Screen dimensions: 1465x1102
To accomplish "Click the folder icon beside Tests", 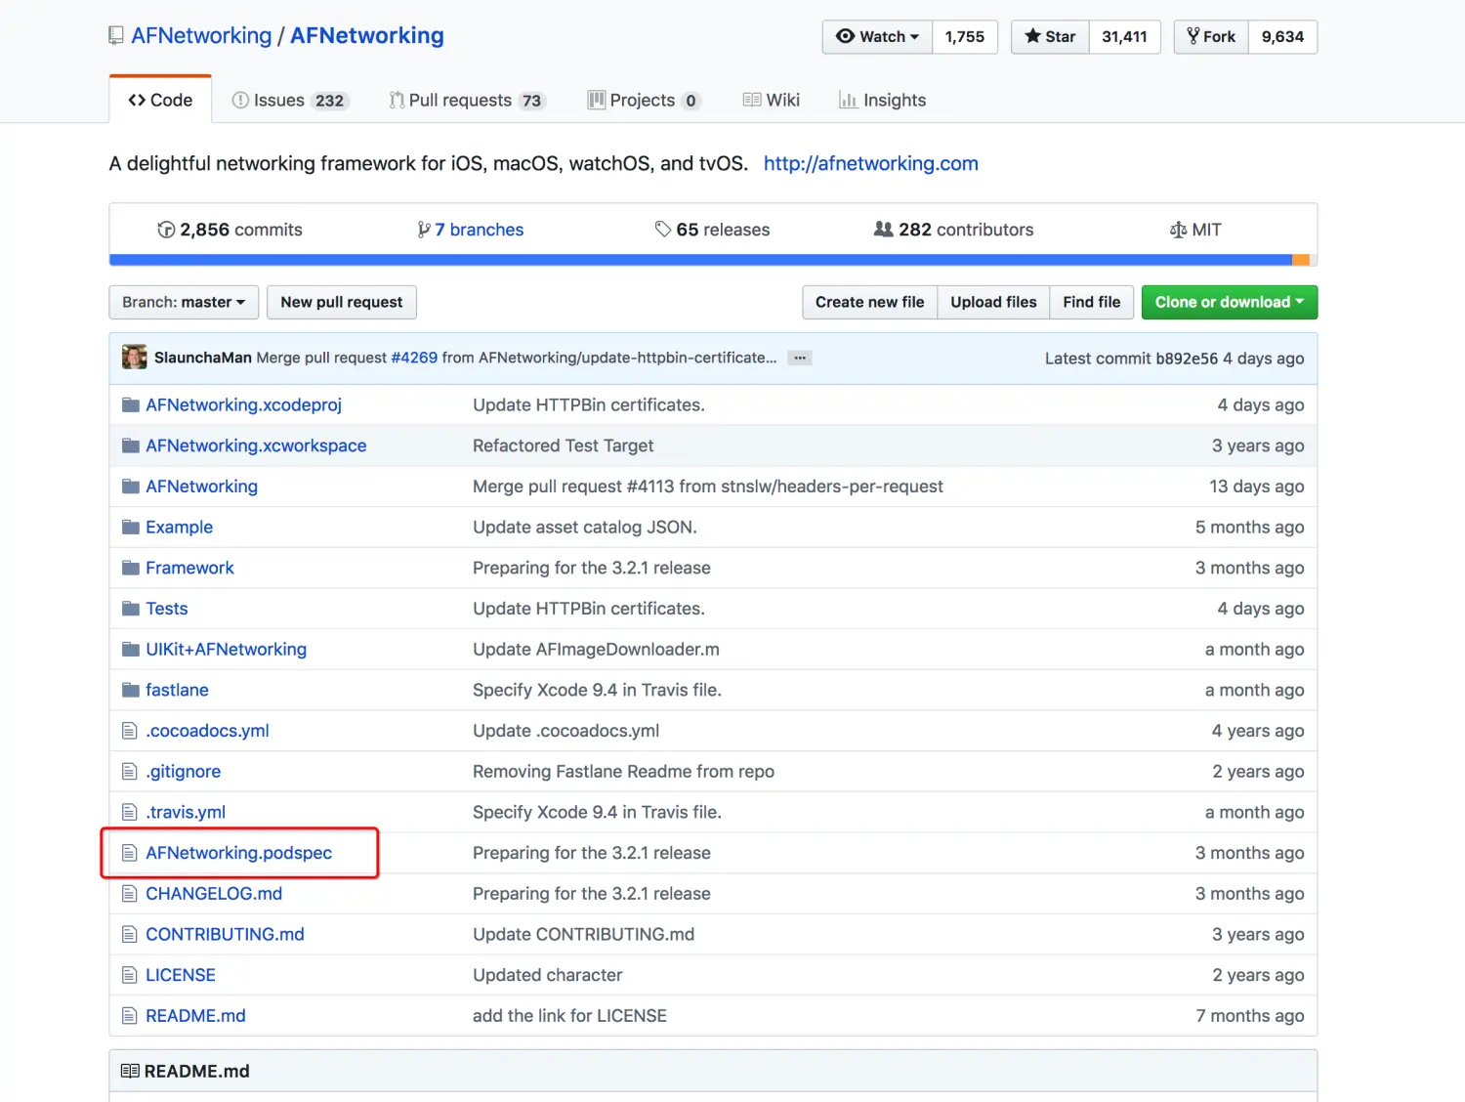I will tap(131, 609).
